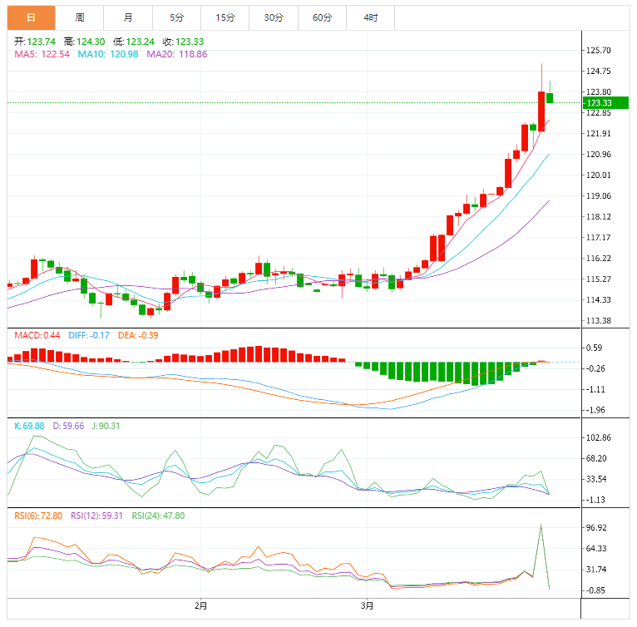Click the MA5: 122.54 indicator label

click(x=42, y=54)
